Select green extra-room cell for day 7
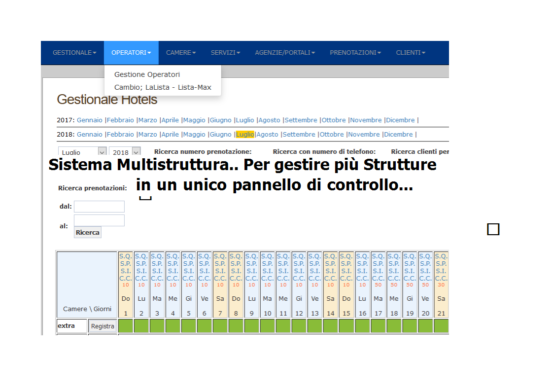Image resolution: width=553 pixels, height=391 pixels. pos(220,326)
